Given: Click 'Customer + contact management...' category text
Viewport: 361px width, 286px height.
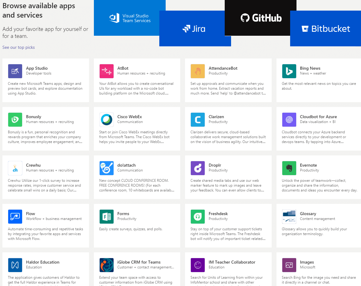Looking at the screenshot, I should click(145, 267).
